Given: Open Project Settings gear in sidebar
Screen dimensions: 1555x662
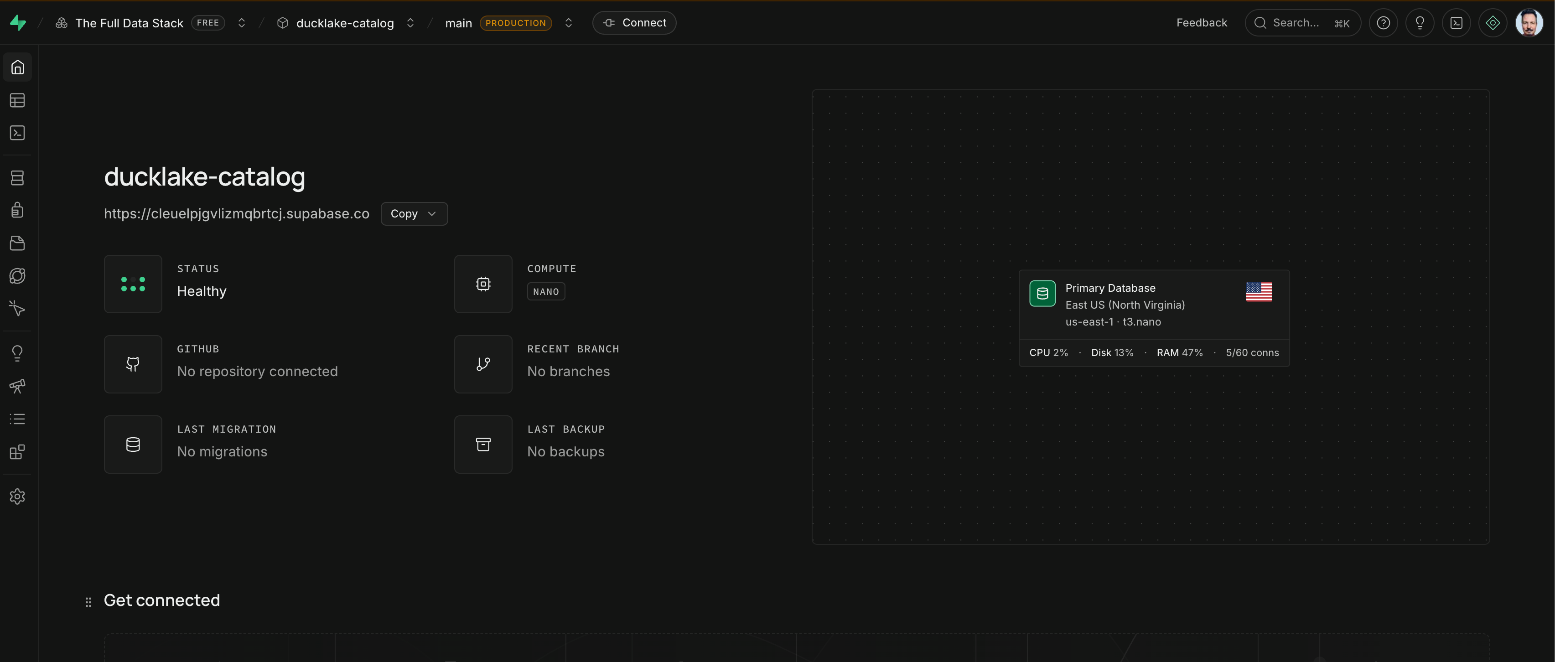Looking at the screenshot, I should [x=17, y=496].
